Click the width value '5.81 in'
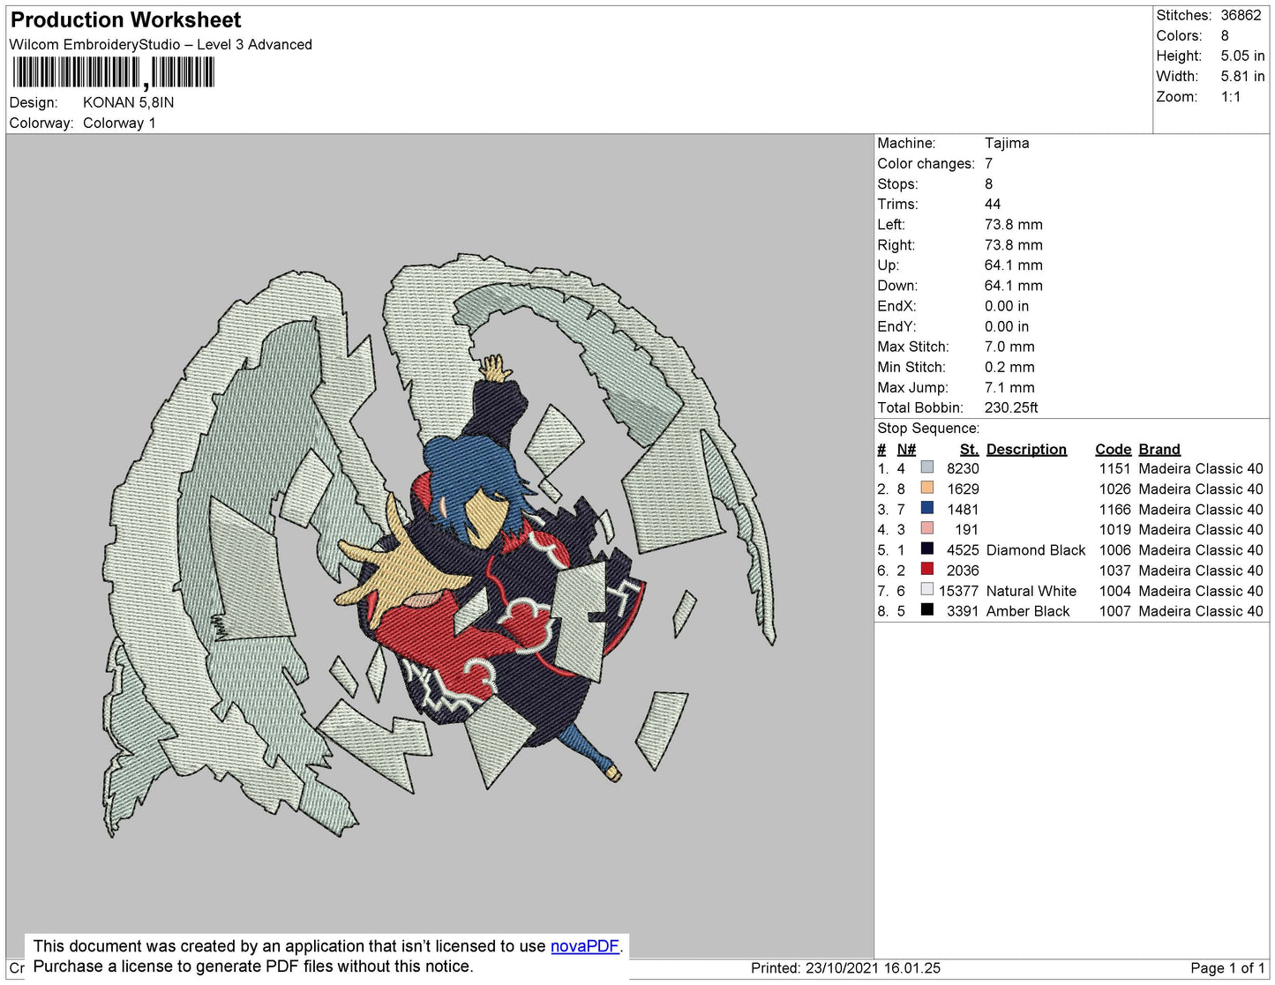1275x985 pixels. (x=1242, y=77)
